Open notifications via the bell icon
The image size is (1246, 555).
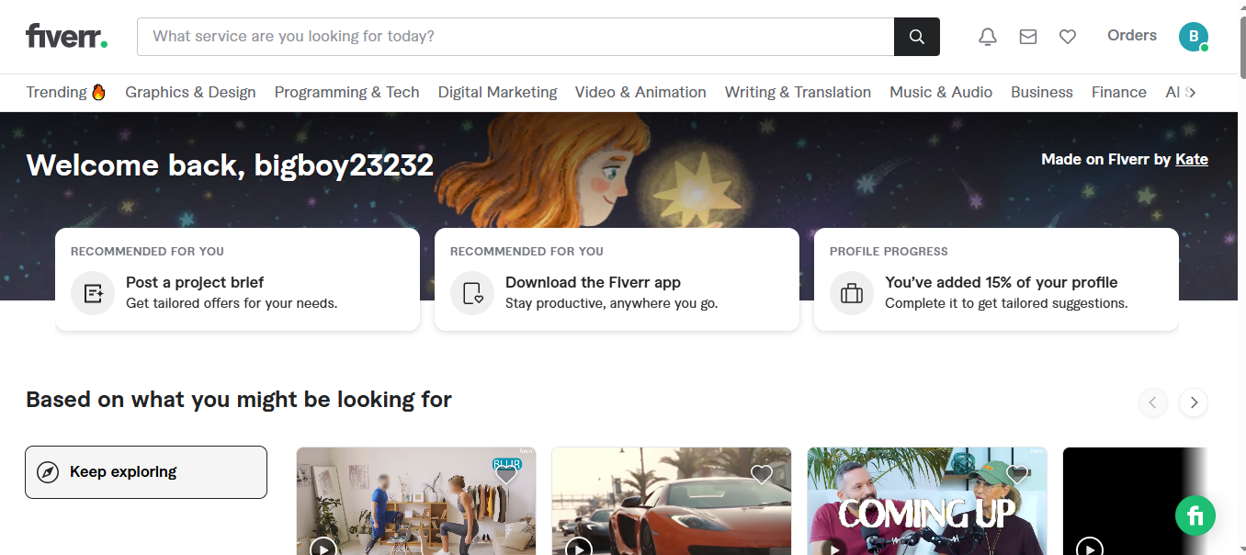(x=987, y=36)
